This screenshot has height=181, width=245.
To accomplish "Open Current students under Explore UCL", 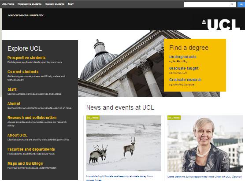I will click(x=23, y=72).
